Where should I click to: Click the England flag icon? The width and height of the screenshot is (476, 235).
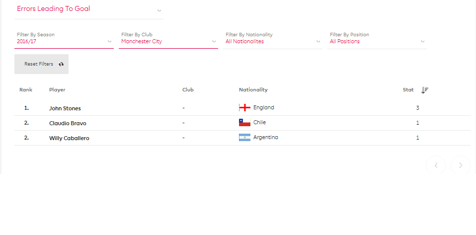click(244, 107)
